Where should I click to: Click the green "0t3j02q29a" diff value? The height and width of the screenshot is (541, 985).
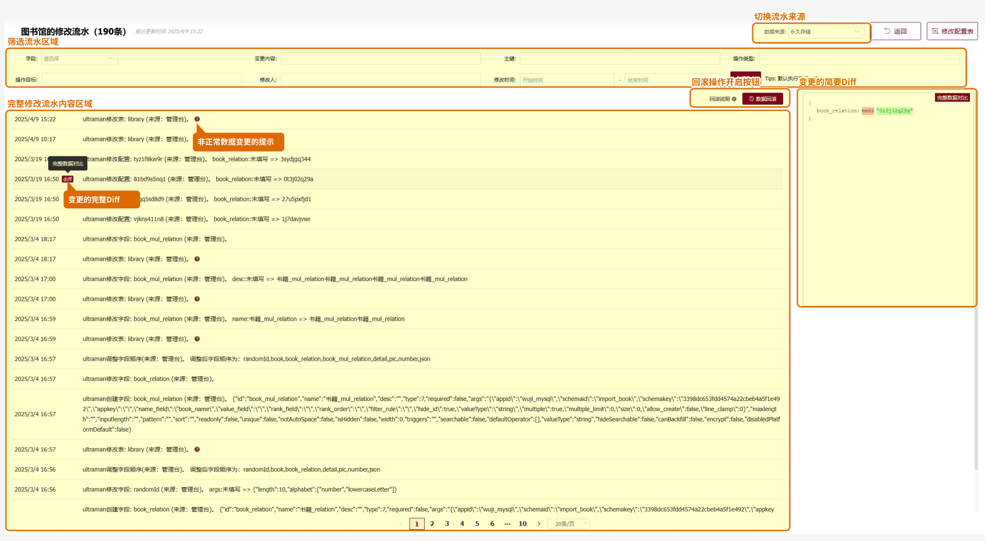tap(894, 111)
